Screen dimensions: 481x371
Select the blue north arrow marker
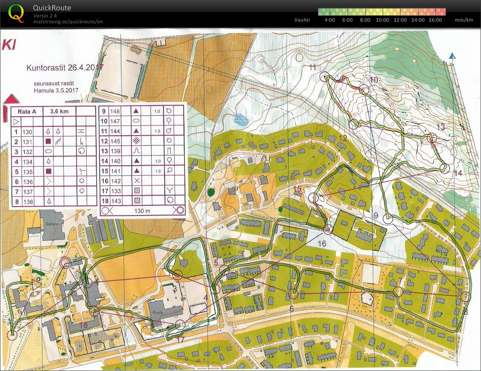(x=452, y=56)
